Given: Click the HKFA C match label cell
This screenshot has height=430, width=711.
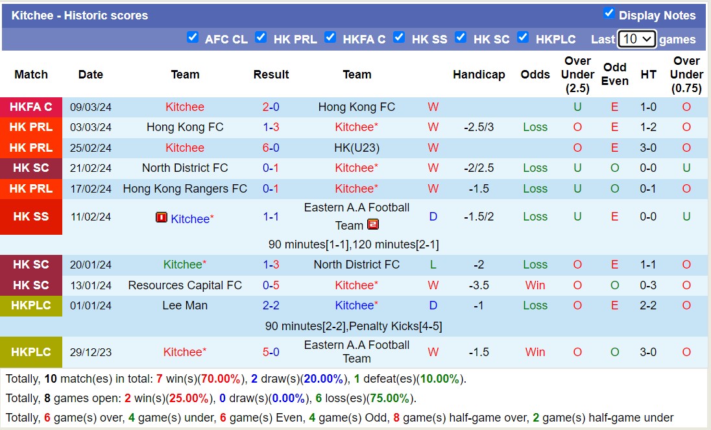Looking at the screenshot, I should click(31, 107).
